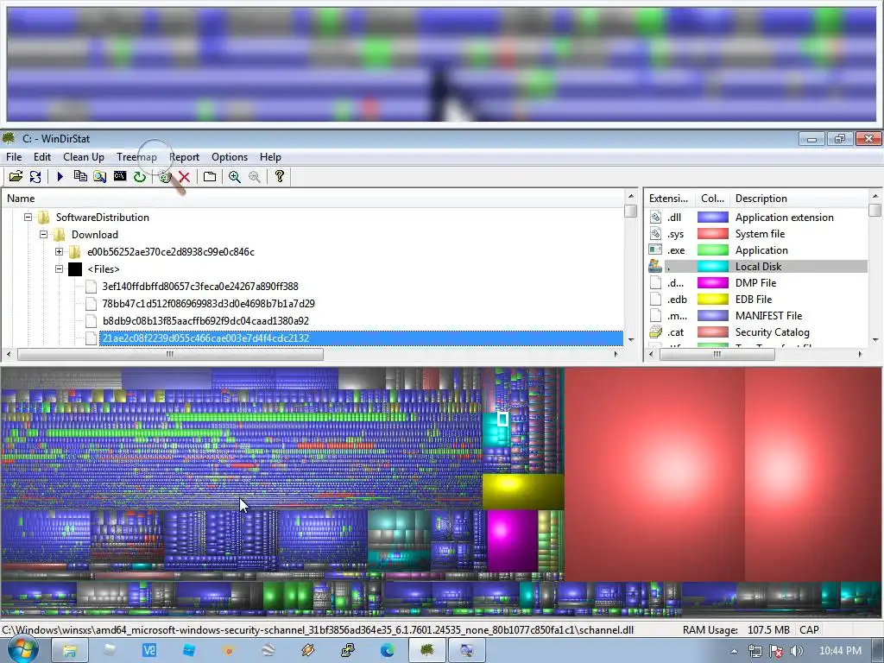
Task: Click the Zoom In magnifier icon
Action: tap(235, 176)
